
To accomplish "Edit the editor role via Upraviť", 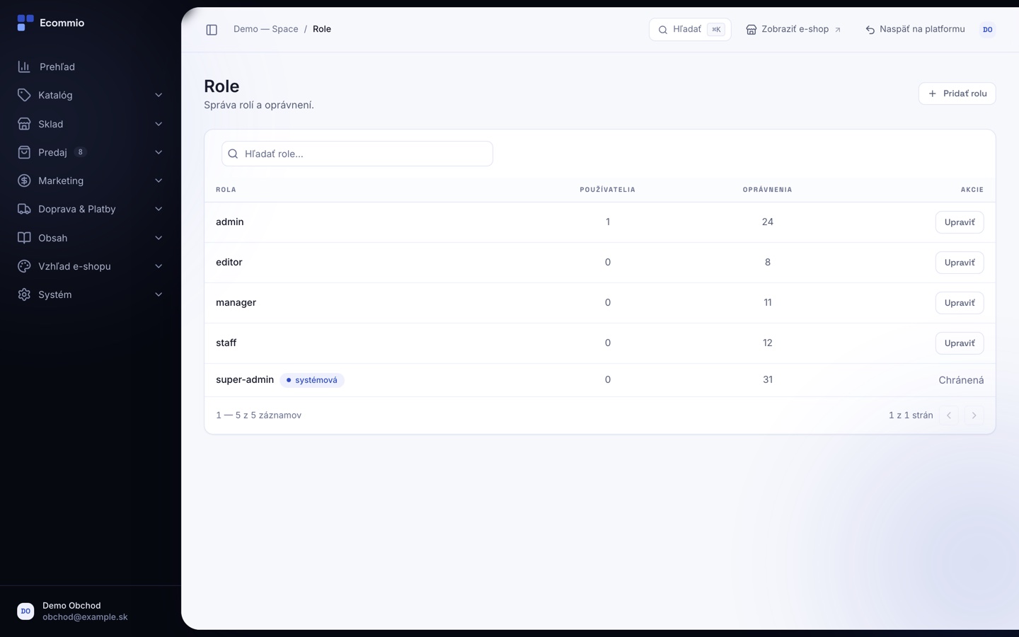I will point(960,263).
